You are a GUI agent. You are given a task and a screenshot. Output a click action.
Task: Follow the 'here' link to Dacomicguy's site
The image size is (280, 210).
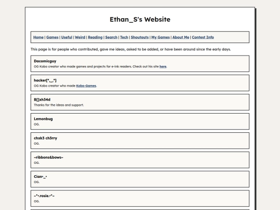pos(163,66)
